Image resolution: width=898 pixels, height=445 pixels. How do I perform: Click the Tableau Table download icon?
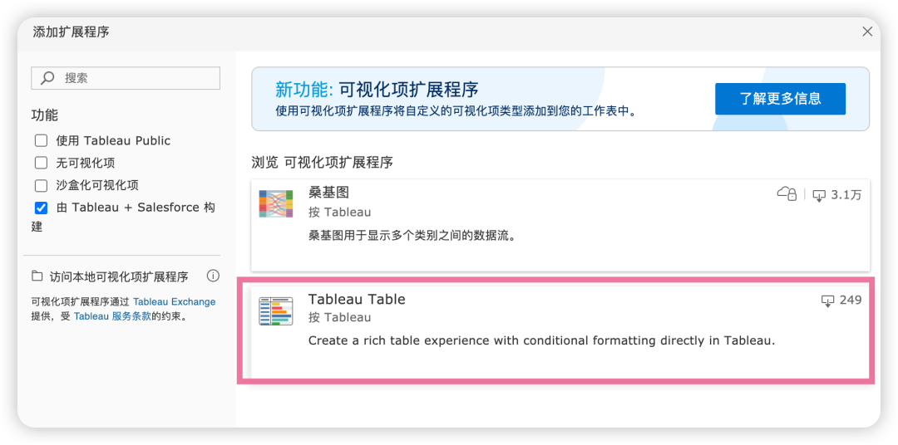tap(827, 301)
